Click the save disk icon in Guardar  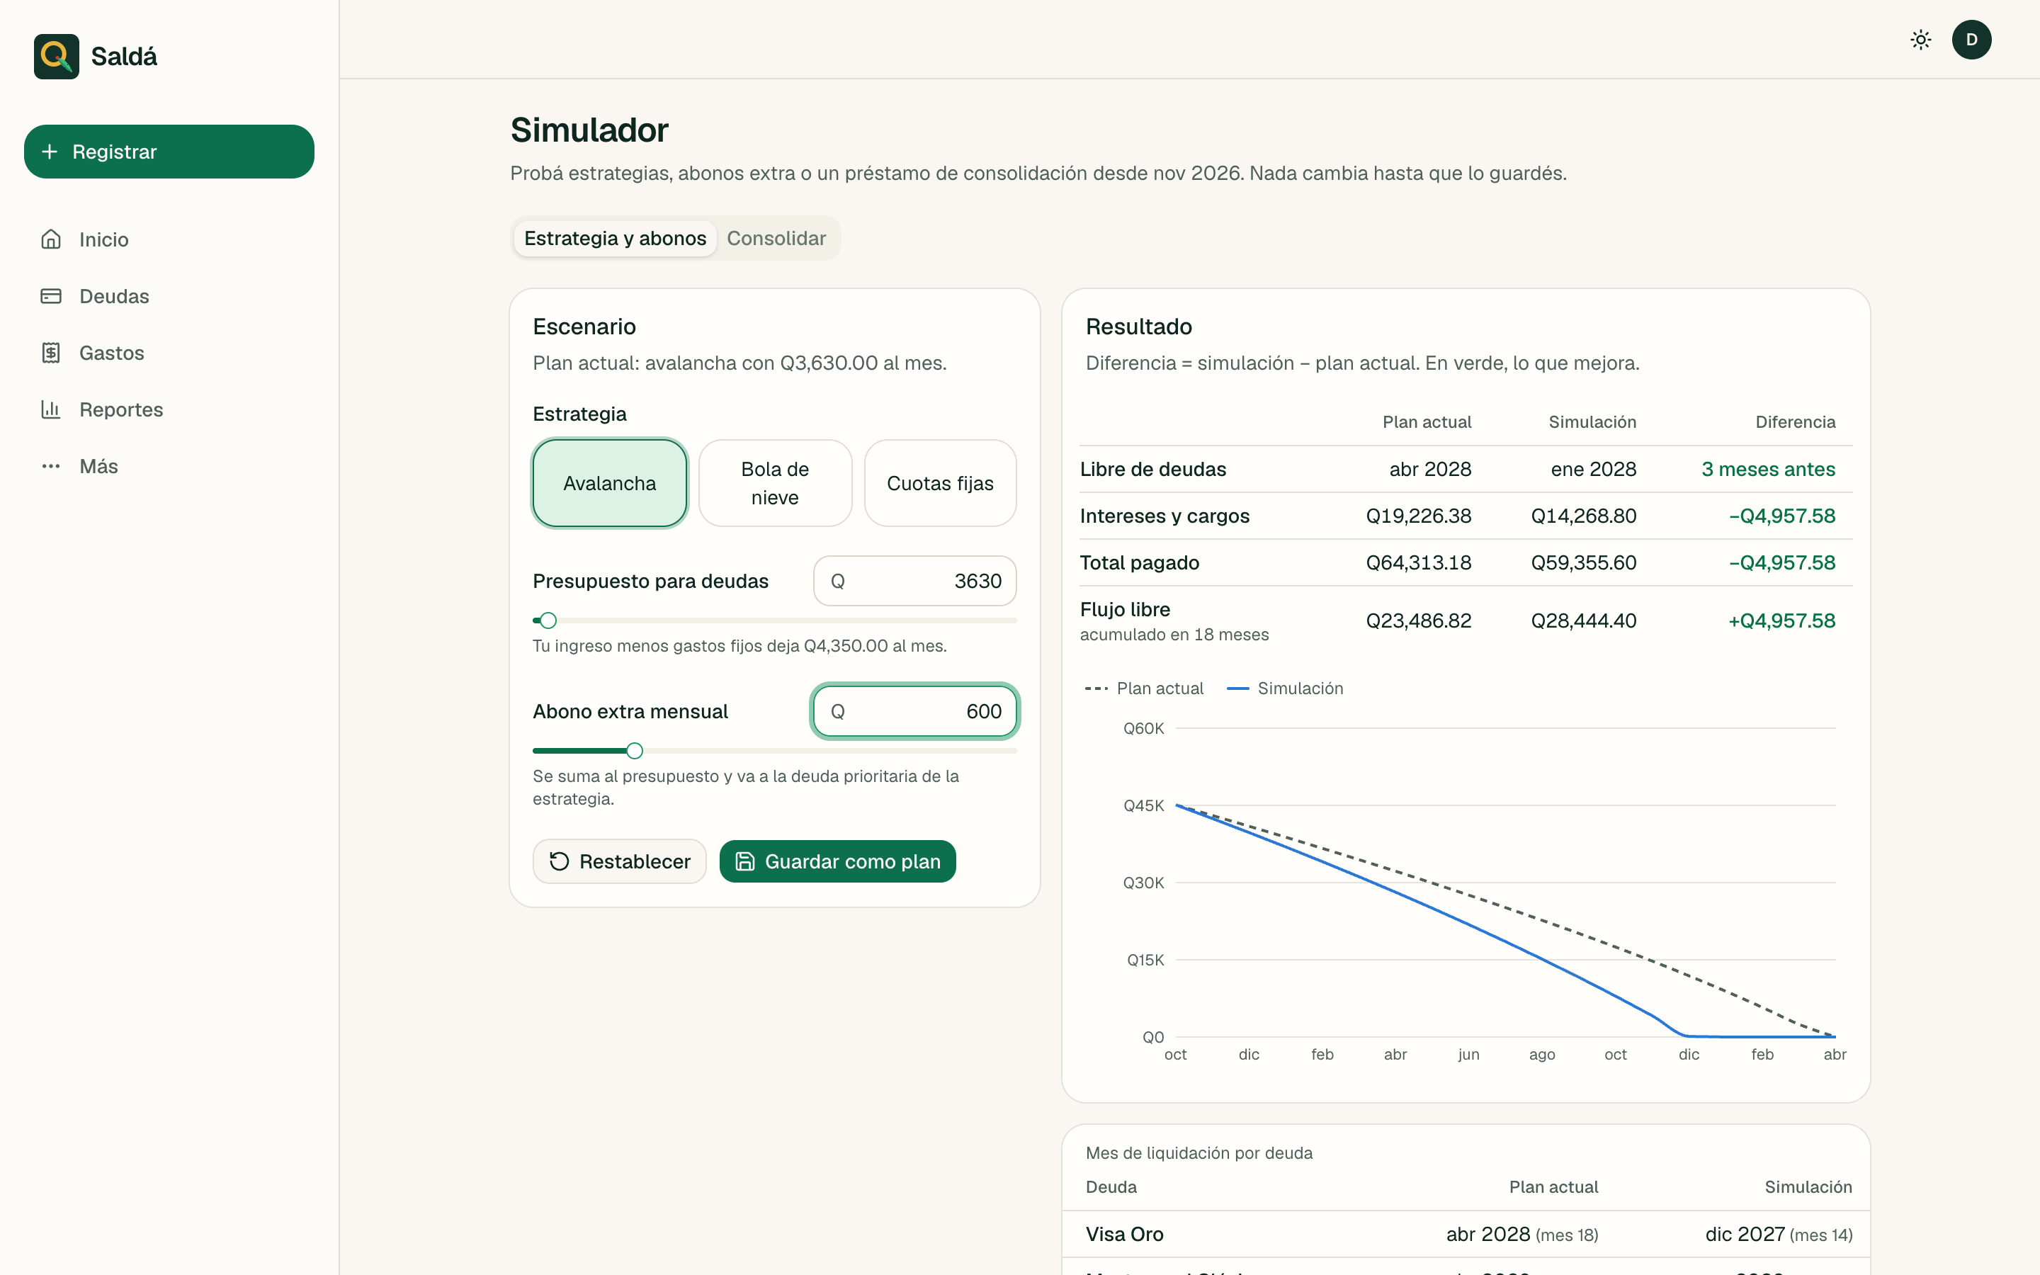tap(745, 861)
